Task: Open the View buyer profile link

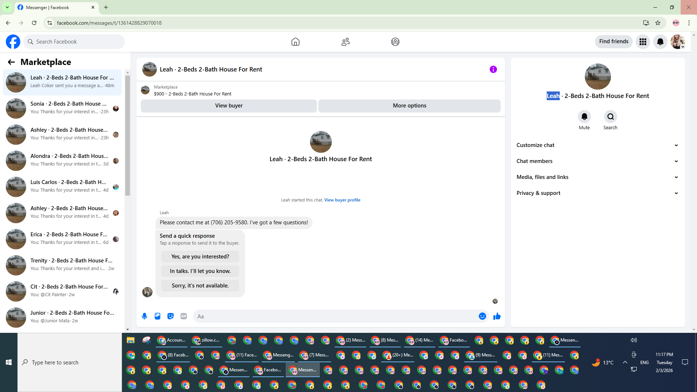Action: point(342,200)
